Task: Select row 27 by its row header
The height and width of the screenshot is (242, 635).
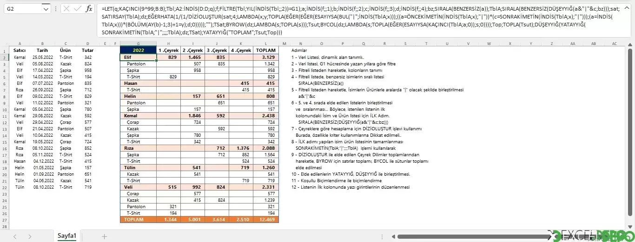Action: coord(4,220)
